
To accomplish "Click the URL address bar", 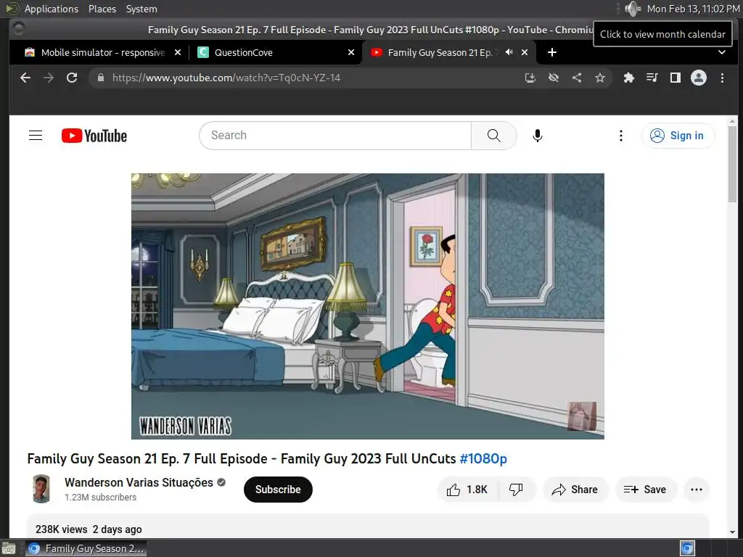I will 303,78.
